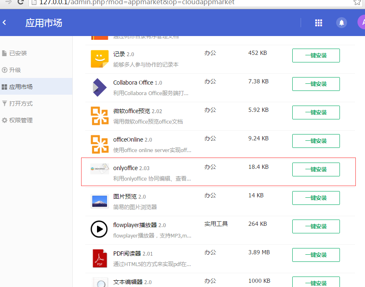The width and height of the screenshot is (365, 287).
Task: Click the PDF阅读器 app icon
Action: (100, 258)
